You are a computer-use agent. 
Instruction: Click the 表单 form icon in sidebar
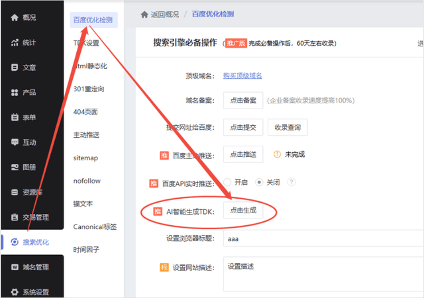[15, 117]
